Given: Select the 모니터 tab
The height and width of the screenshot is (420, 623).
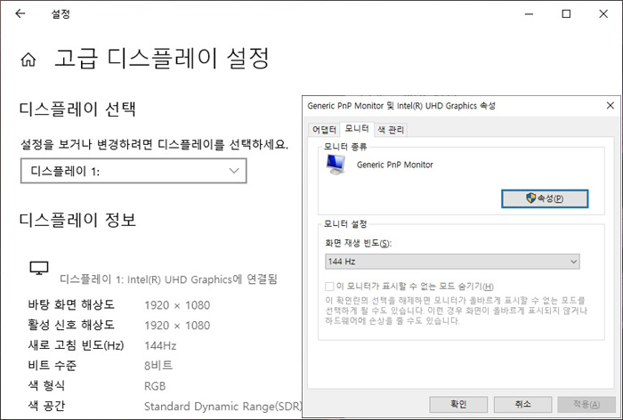Looking at the screenshot, I should pos(357,128).
